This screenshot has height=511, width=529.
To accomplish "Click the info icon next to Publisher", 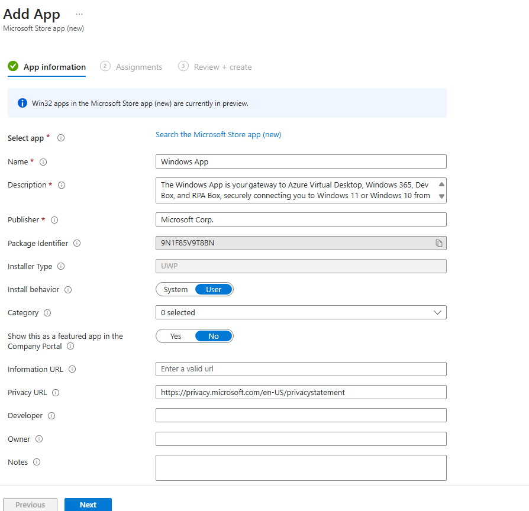I will [54, 220].
